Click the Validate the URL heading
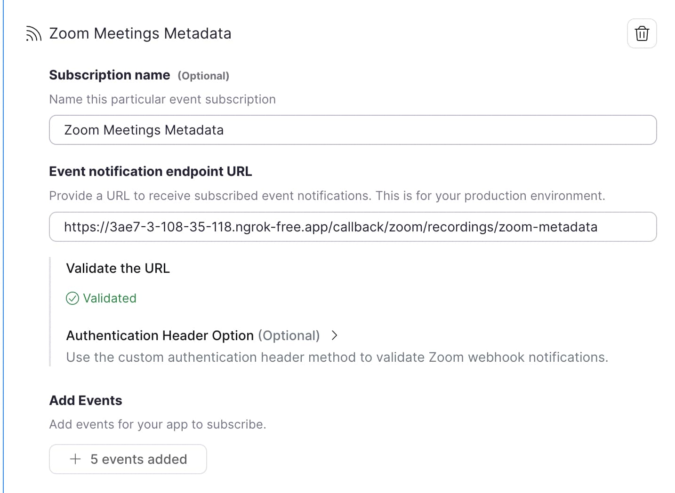The width and height of the screenshot is (675, 493). click(118, 268)
